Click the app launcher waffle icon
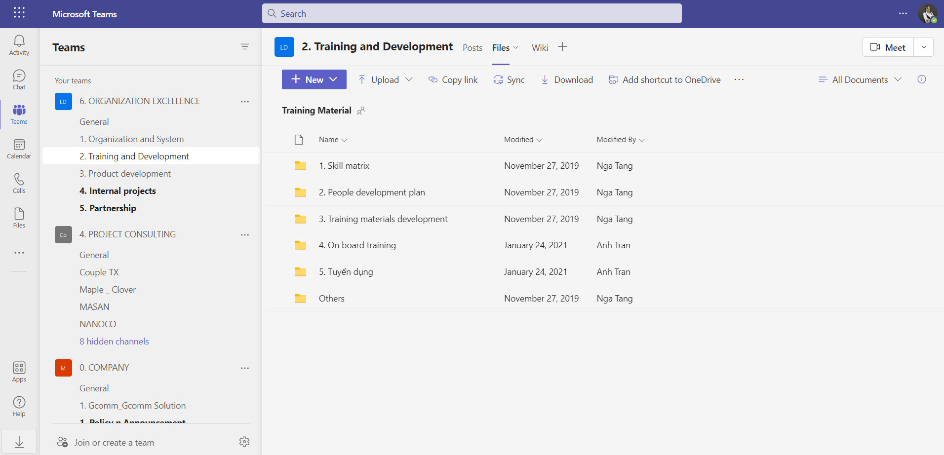The width and height of the screenshot is (944, 455). point(19,13)
